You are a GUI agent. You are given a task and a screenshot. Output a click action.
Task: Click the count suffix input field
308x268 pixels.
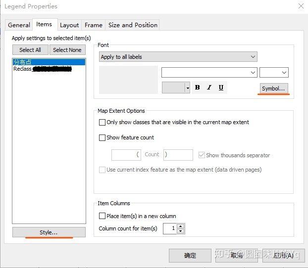pyautogui.click(x=178, y=155)
